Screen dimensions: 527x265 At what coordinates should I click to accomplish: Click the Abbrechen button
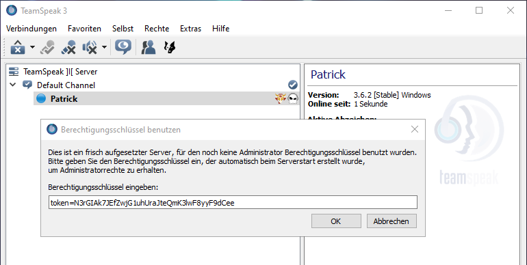coord(391,221)
